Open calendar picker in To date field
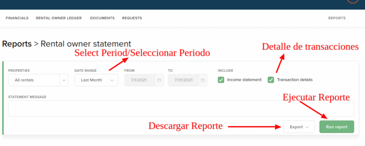This screenshot has width=365, height=146. pyautogui.click(x=203, y=80)
